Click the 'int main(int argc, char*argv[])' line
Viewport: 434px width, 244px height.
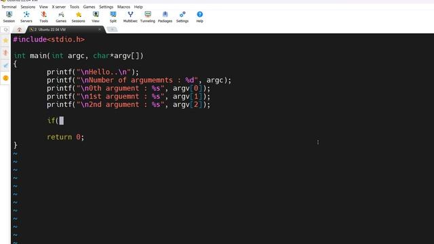79,56
